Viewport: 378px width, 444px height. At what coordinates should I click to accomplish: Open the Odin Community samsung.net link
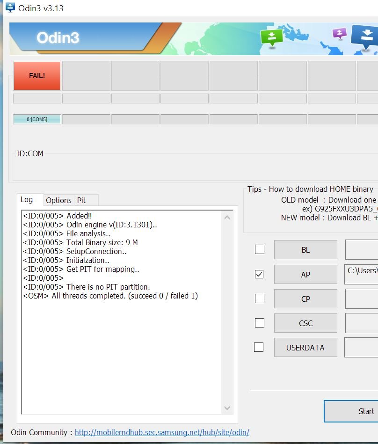click(162, 432)
